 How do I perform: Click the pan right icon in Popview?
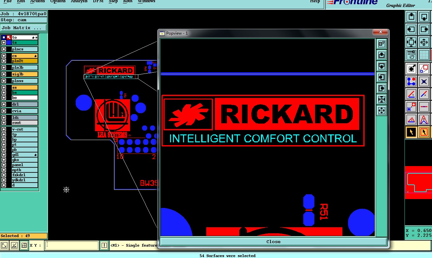tap(381, 88)
